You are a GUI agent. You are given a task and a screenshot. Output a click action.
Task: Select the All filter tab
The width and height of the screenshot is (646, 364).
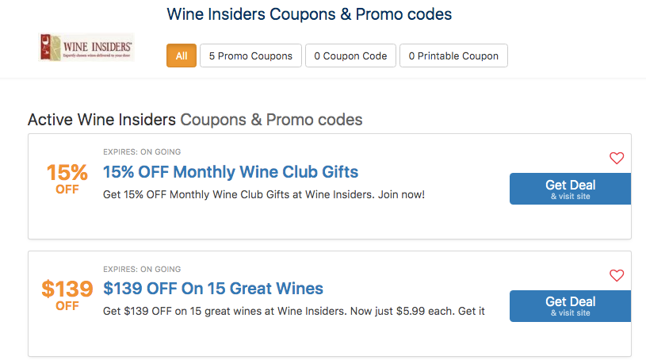click(x=182, y=56)
